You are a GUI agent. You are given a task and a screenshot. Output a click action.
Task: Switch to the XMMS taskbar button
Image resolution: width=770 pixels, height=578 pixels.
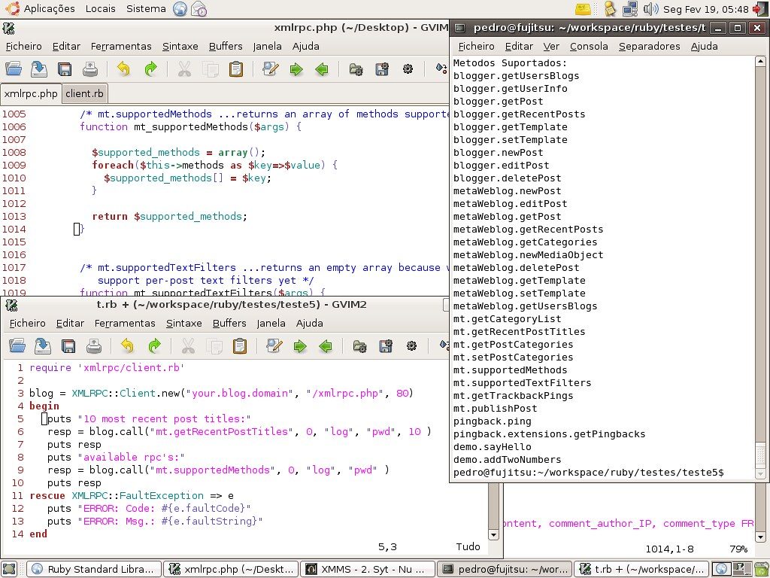click(368, 569)
